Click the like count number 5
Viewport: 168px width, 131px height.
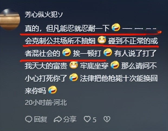tap(94, 120)
